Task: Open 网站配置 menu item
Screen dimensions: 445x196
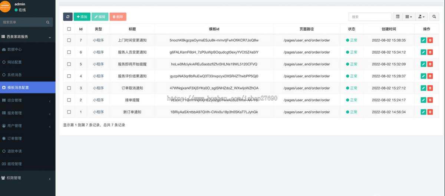Action: click(x=28, y=62)
